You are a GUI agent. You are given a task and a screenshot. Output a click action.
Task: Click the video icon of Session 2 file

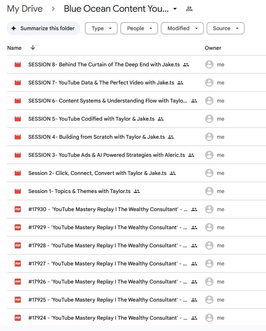pyautogui.click(x=18, y=173)
